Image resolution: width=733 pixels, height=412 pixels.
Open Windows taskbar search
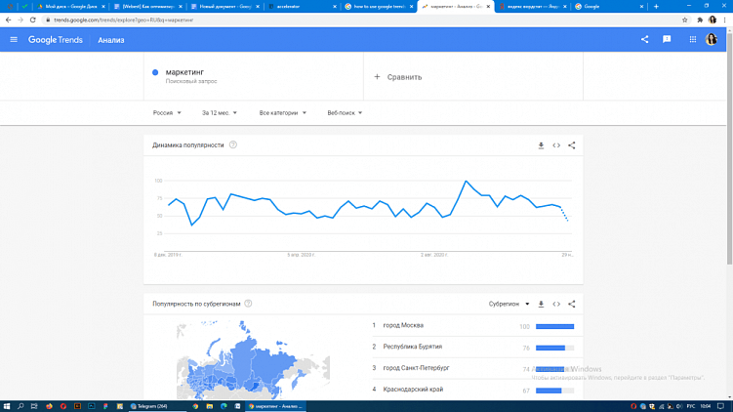(20, 406)
